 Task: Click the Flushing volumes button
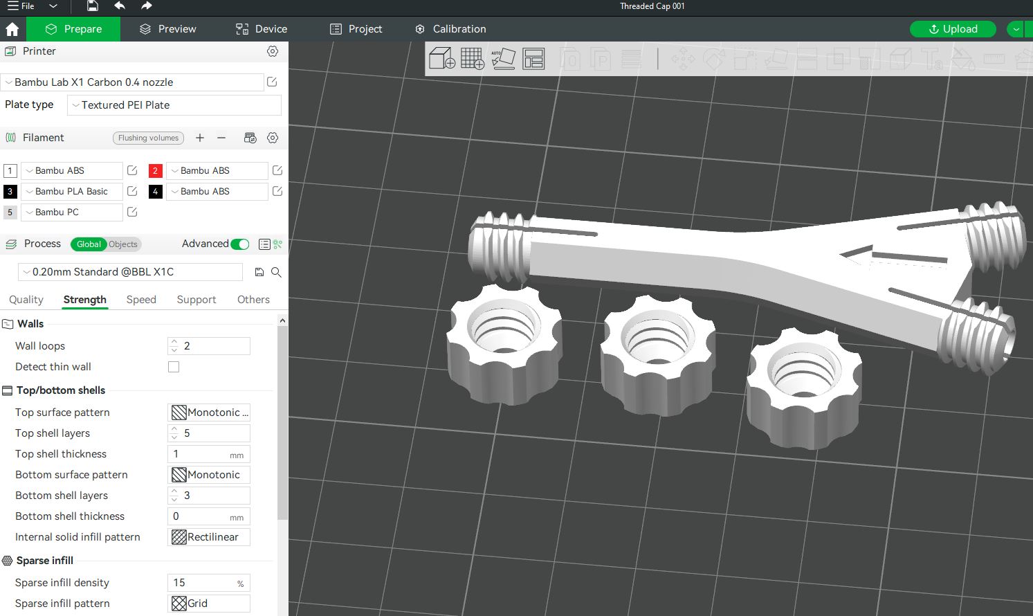(x=147, y=138)
